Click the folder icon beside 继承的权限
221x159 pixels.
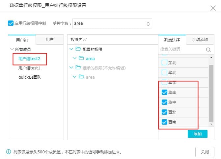[78, 68]
